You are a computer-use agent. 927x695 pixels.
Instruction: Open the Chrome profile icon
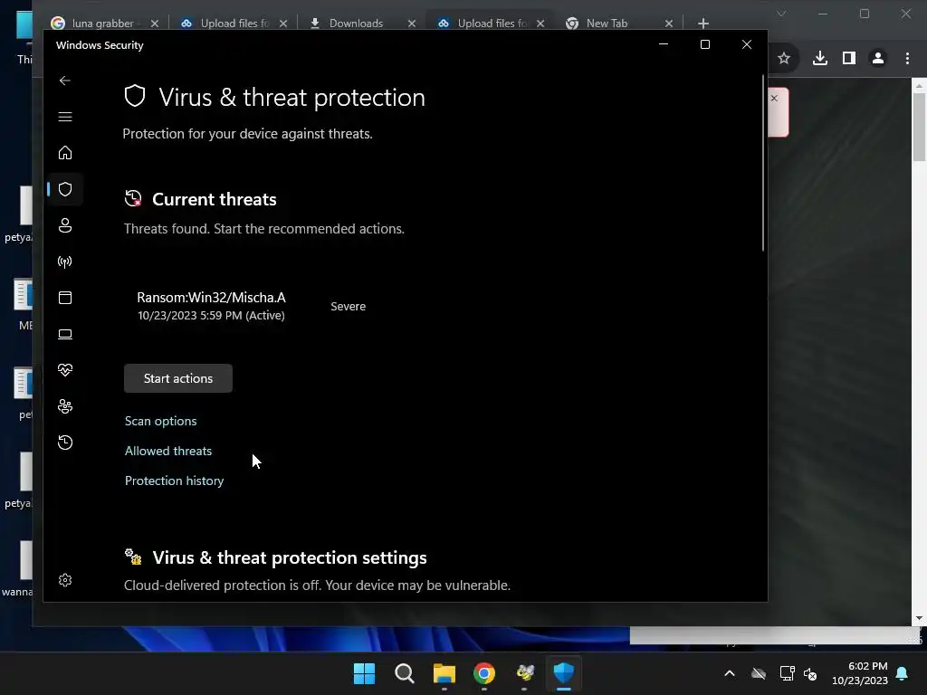point(878,58)
